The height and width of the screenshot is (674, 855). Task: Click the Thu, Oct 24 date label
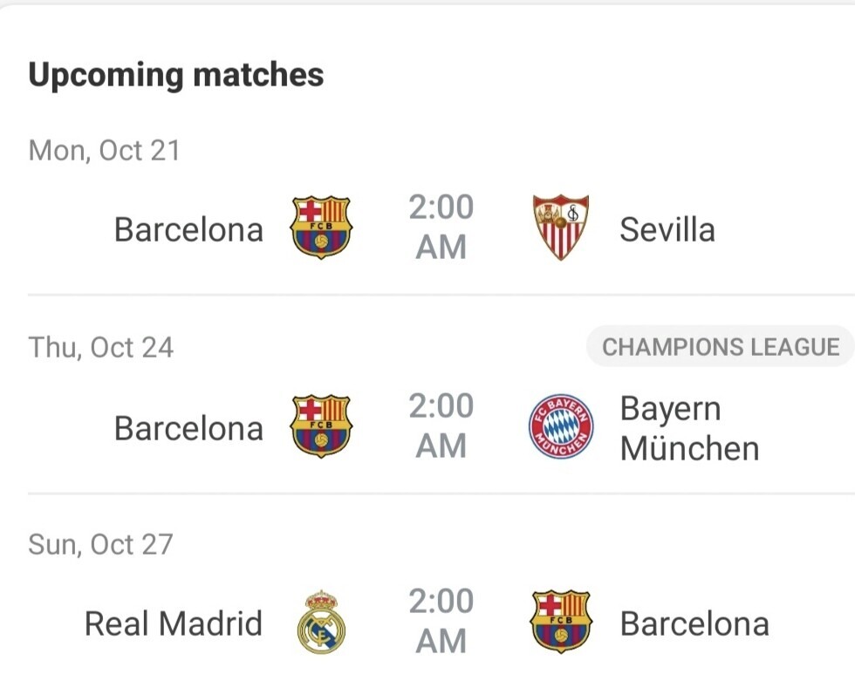pyautogui.click(x=101, y=348)
